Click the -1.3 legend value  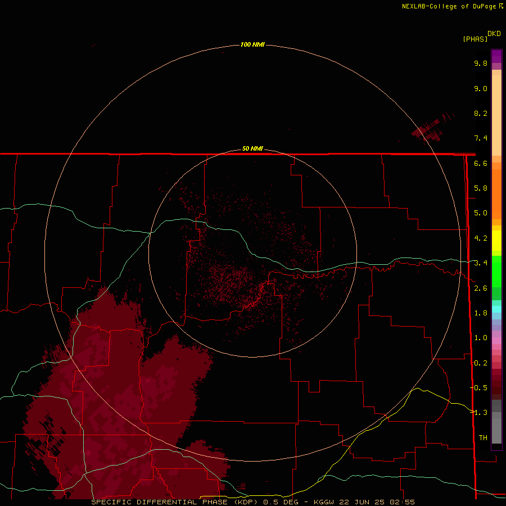(478, 413)
